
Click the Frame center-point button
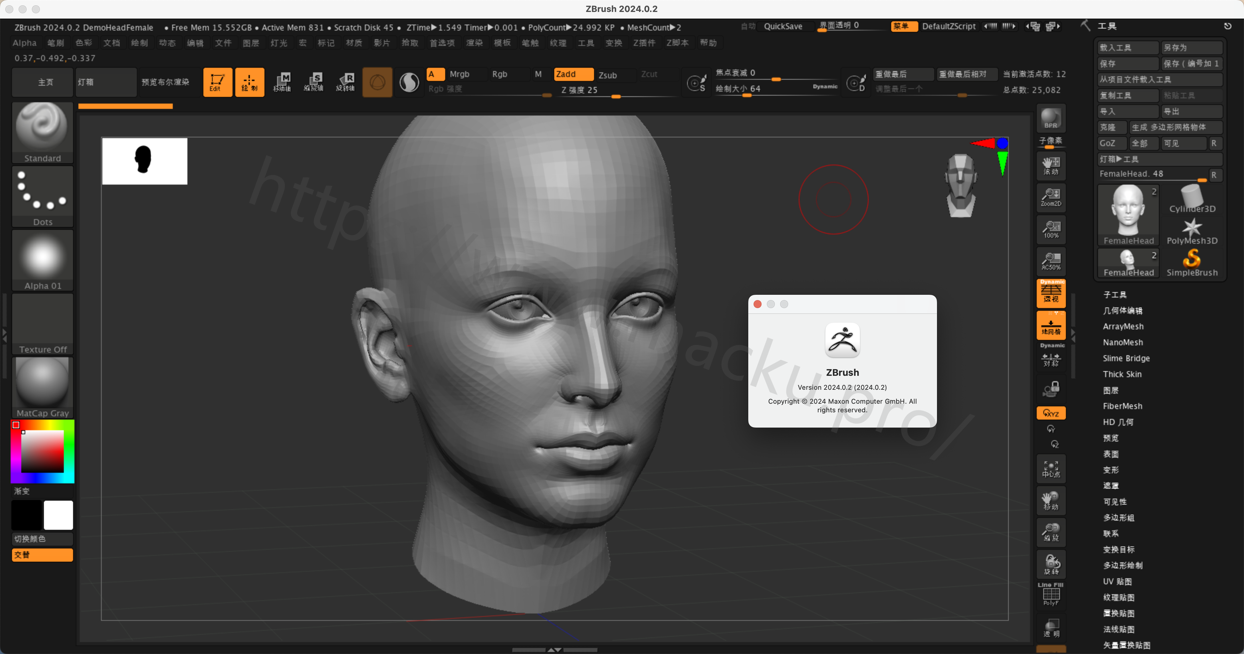pyautogui.click(x=1051, y=469)
